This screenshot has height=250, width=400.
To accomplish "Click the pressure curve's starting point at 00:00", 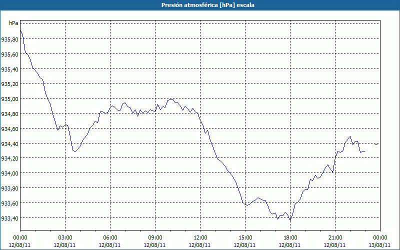I will point(20,31).
